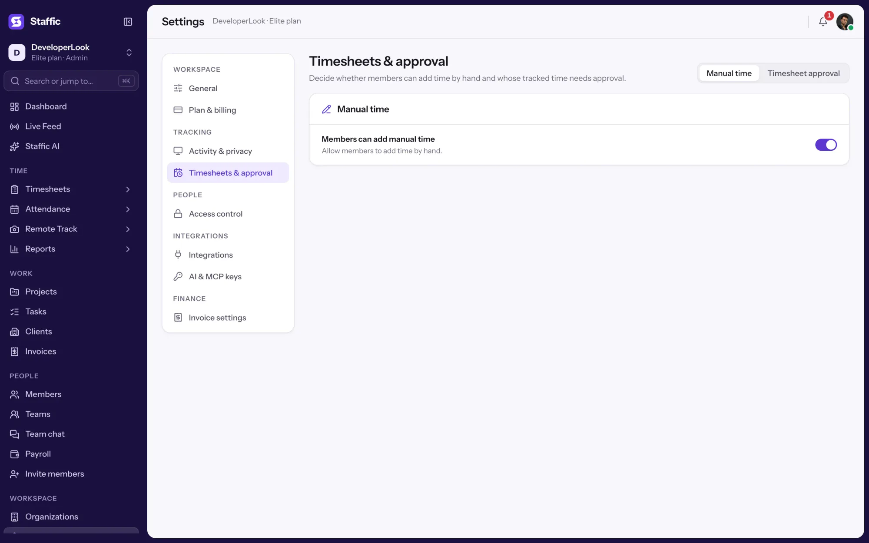869x543 pixels.
Task: Expand the Reports submenu
Action: coord(71,249)
